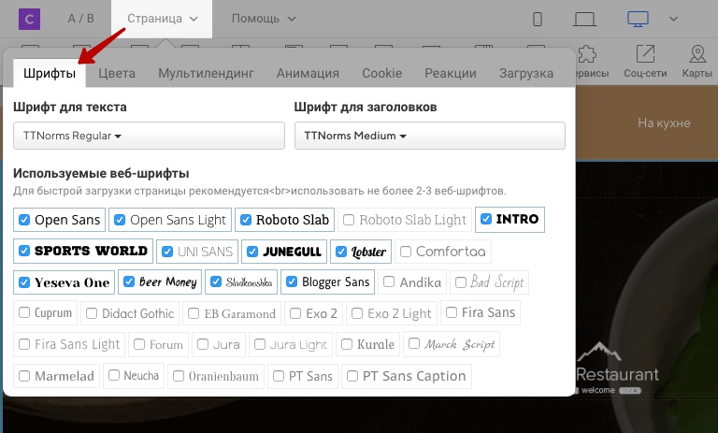The height and width of the screenshot is (433, 718).
Task: Click the A / B testing link
Action: coord(80,19)
